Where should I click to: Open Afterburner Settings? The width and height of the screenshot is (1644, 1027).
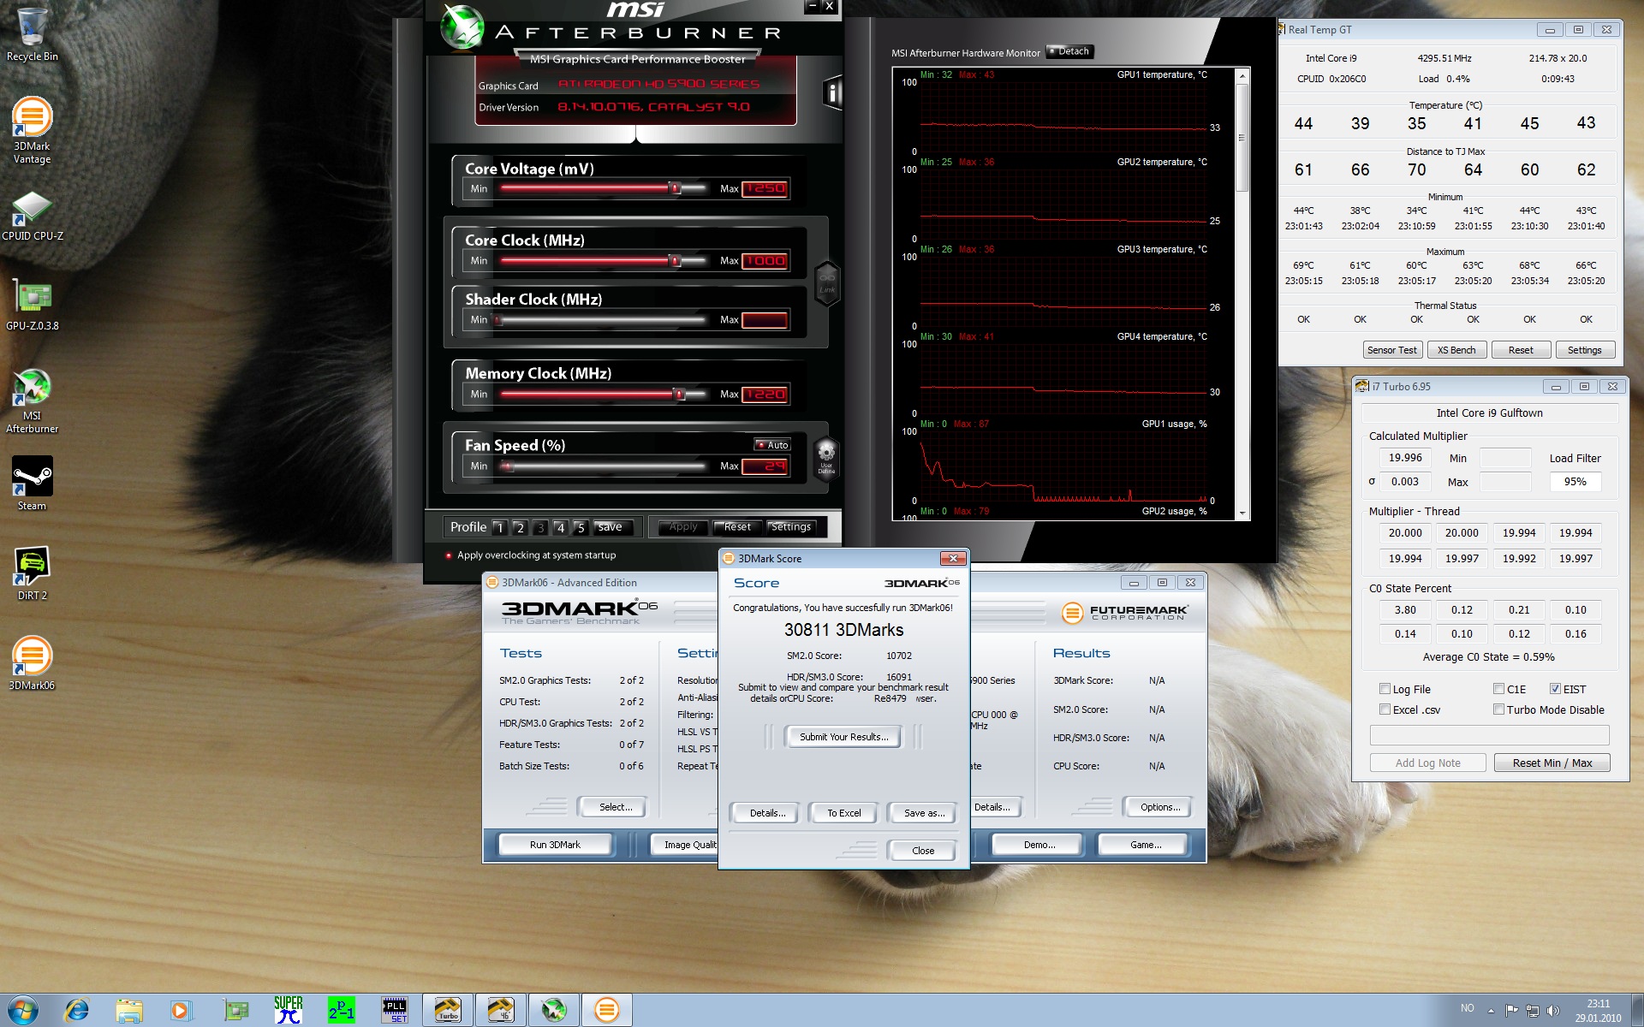(x=791, y=527)
